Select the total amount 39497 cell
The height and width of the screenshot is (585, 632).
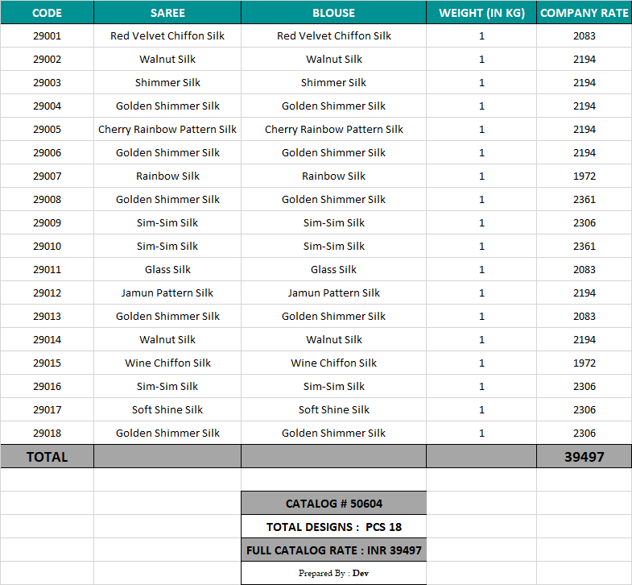click(x=584, y=457)
